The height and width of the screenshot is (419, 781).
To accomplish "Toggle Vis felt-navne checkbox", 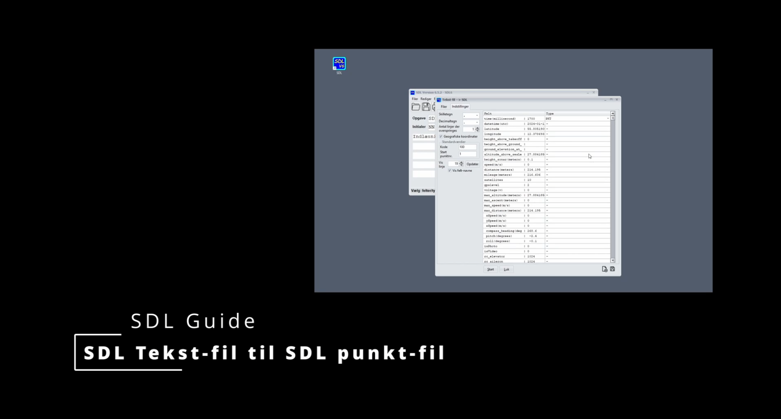I will click(450, 171).
